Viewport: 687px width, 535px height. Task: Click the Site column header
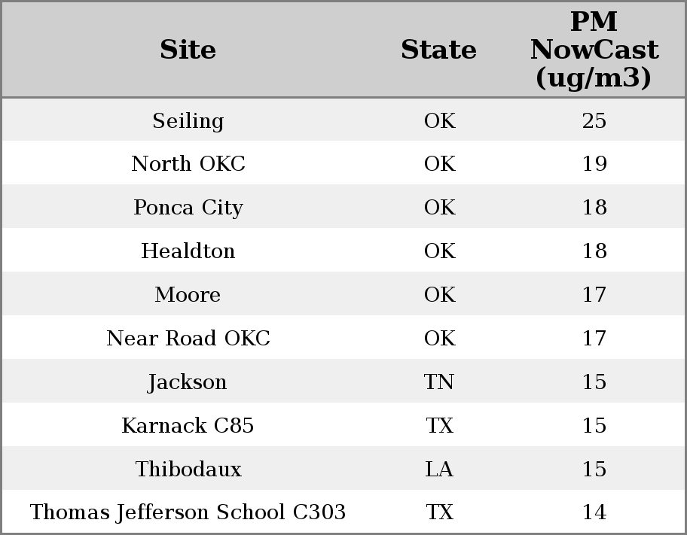[x=188, y=50]
